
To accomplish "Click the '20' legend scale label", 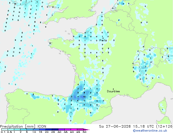I will [x=47, y=132].
